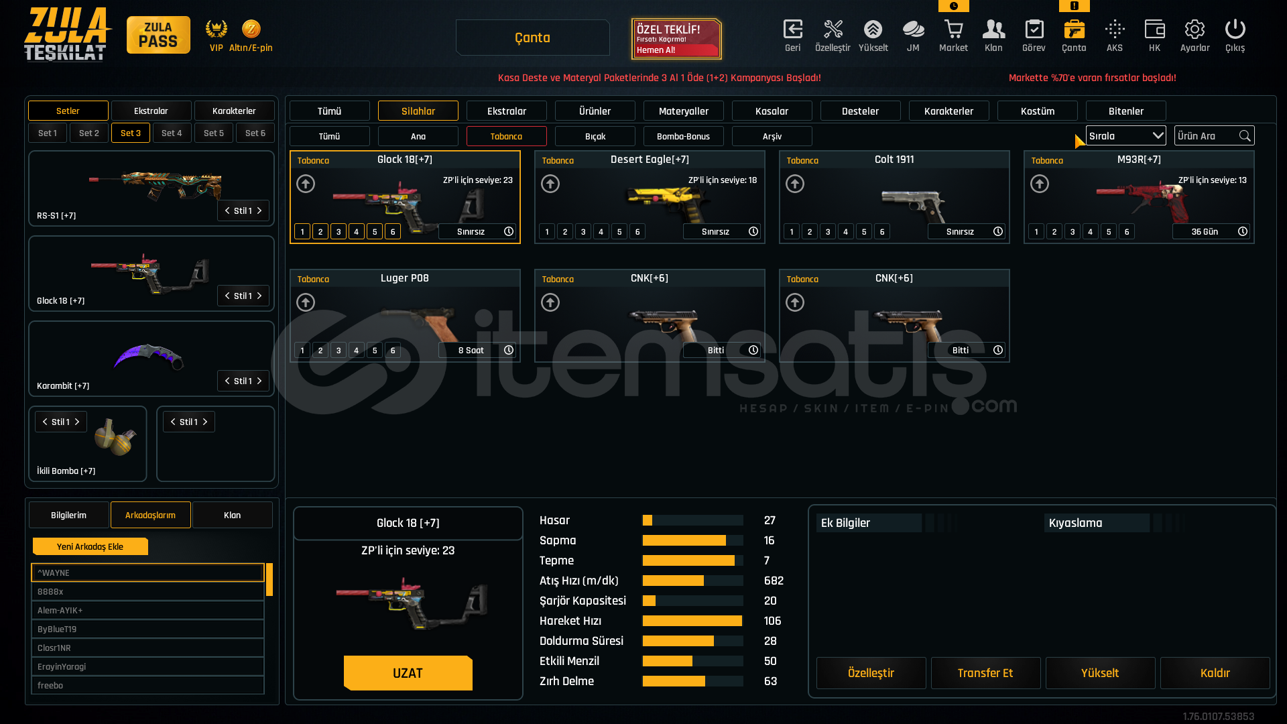Open the Çanta inventory icon

[x=1074, y=29]
